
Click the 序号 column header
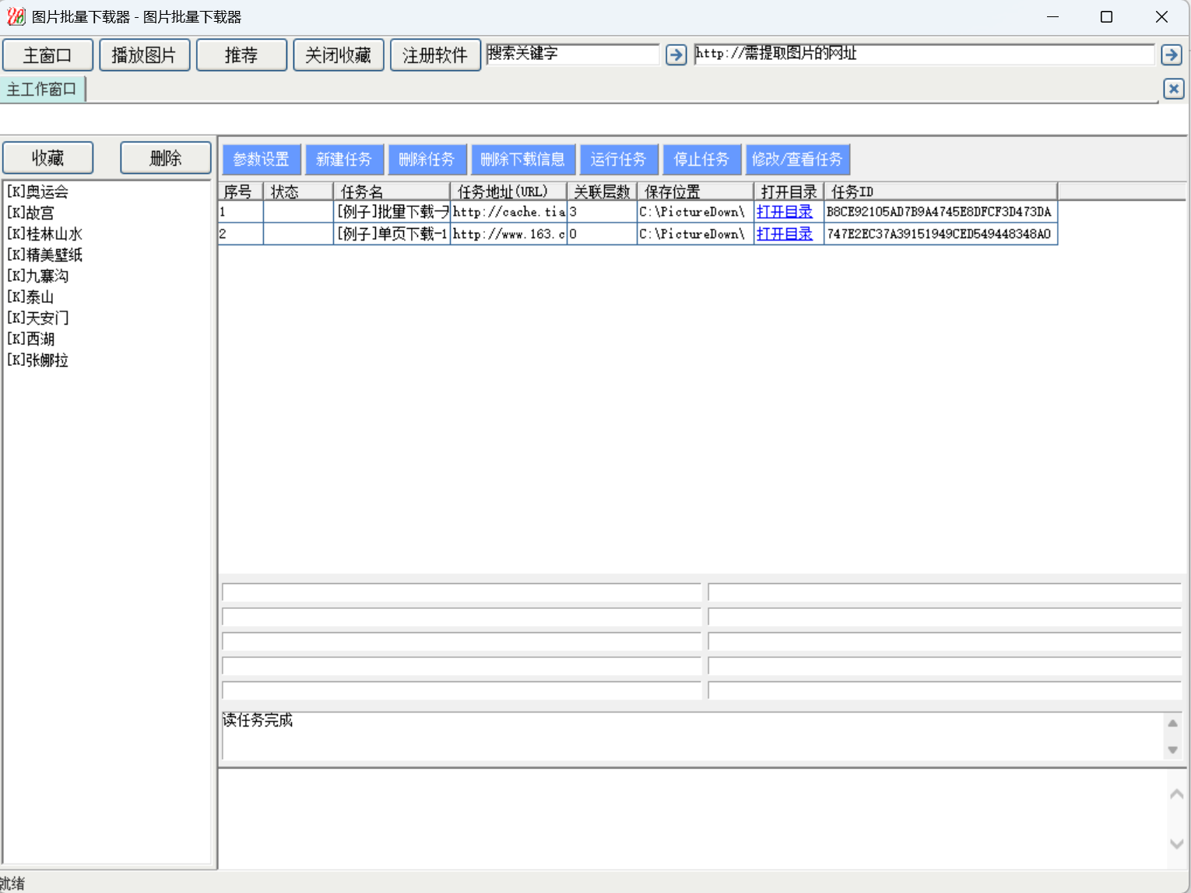click(241, 192)
